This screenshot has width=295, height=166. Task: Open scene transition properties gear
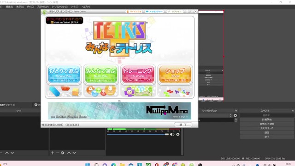[x=235, y=115]
